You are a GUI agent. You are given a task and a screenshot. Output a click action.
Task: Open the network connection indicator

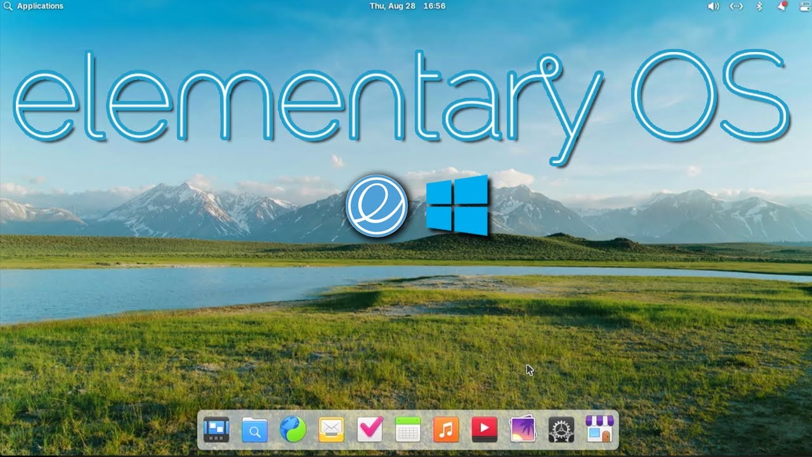click(736, 6)
